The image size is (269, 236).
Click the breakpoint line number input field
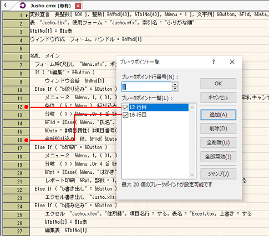(146, 86)
